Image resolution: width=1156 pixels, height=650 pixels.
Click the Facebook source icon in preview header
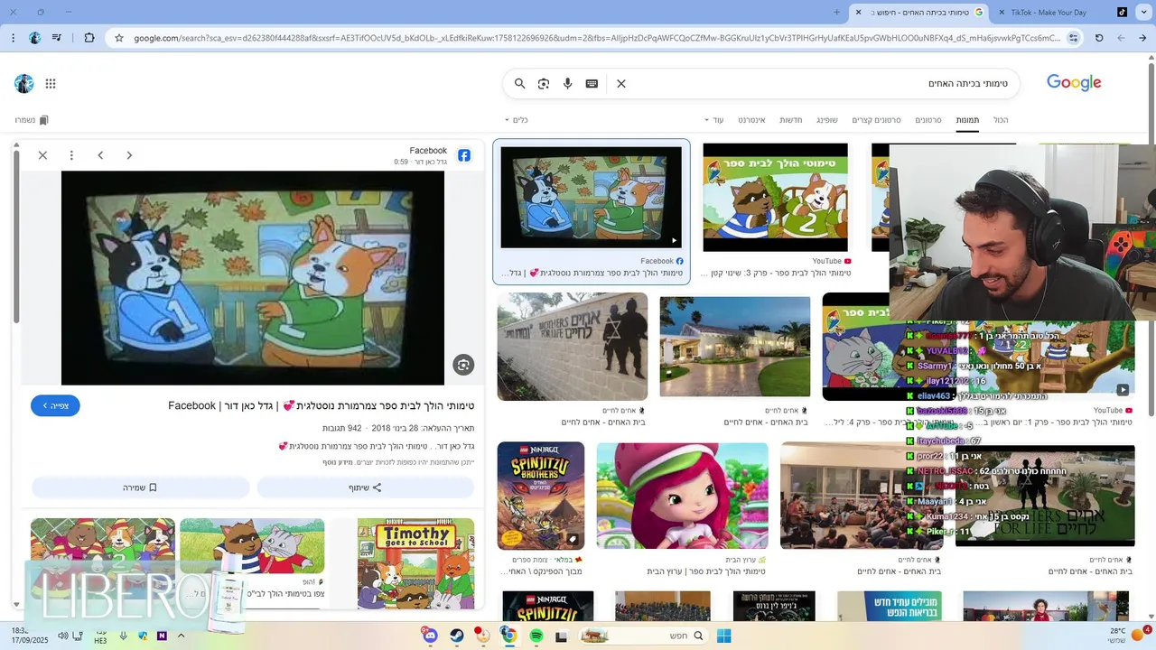pyautogui.click(x=464, y=155)
